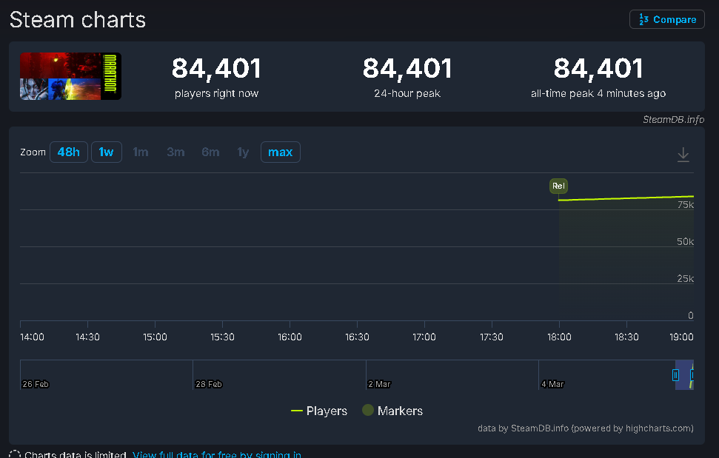
Task: Click 2 Mar in the navigator
Action: click(379, 384)
